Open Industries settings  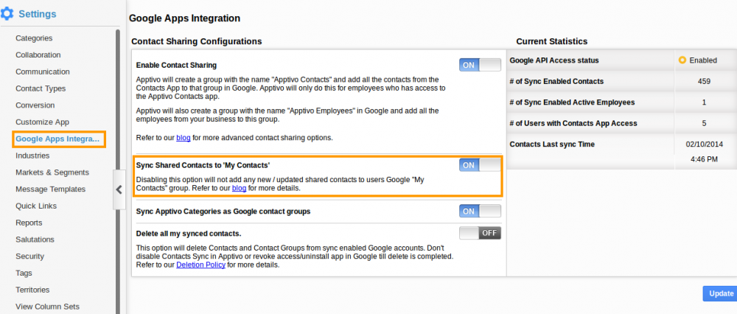(x=32, y=156)
